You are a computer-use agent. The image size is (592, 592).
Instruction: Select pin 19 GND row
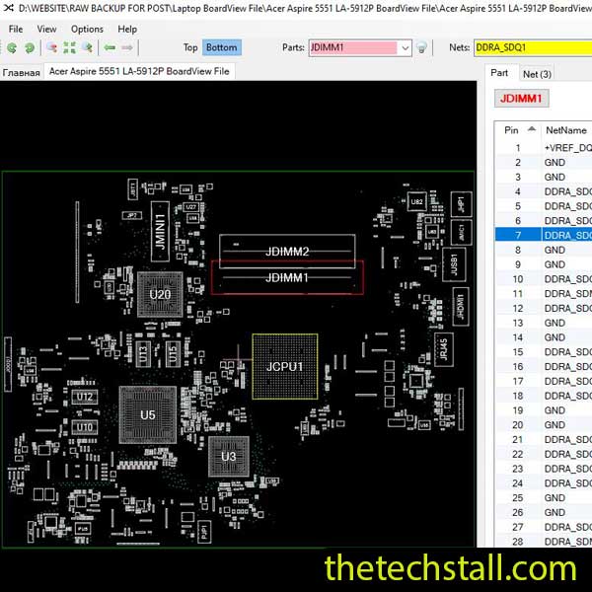tap(544, 410)
